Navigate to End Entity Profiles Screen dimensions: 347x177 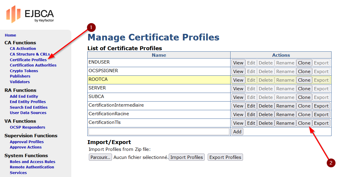pos(28,102)
